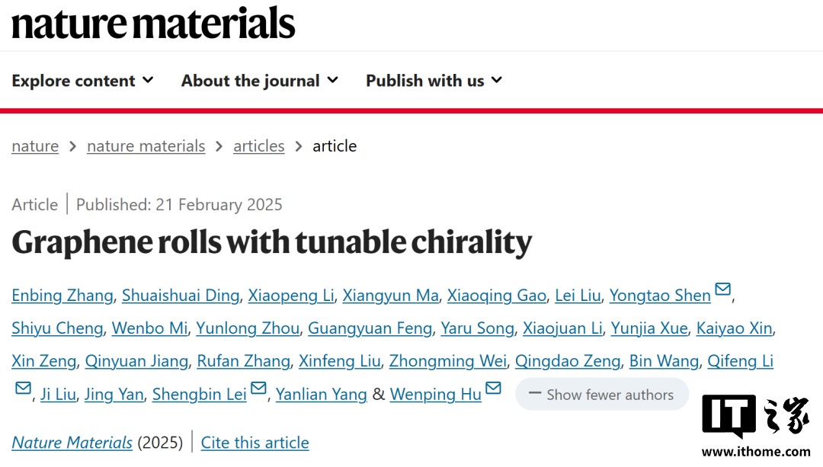Click the article title heading
Viewport: 823px width, 467px height.
271,243
